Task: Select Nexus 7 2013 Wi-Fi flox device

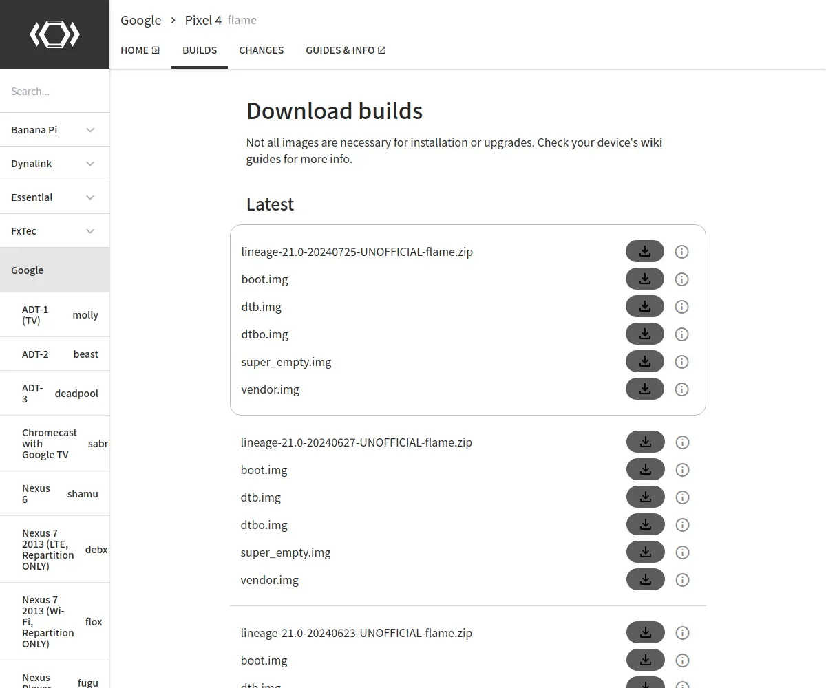Action: (x=54, y=621)
